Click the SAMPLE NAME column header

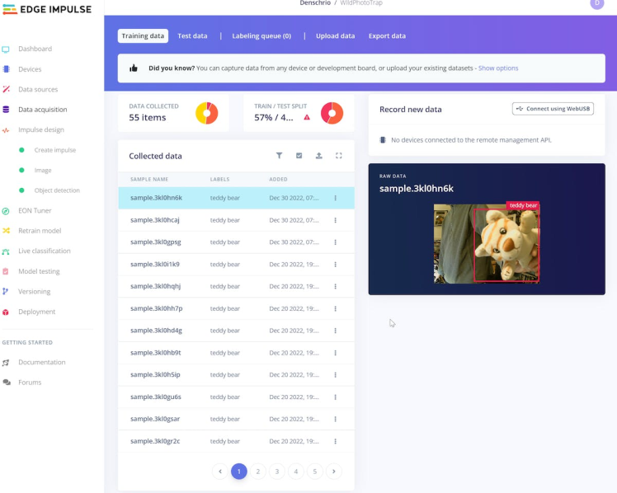tap(149, 179)
